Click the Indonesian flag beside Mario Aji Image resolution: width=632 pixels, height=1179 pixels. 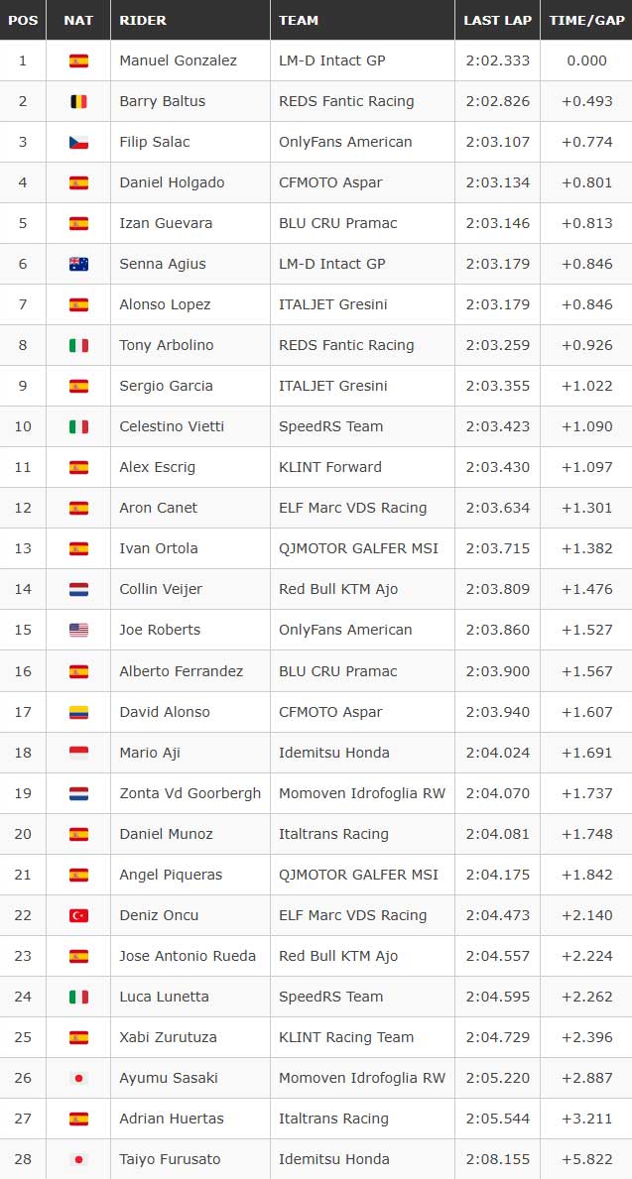click(x=78, y=753)
